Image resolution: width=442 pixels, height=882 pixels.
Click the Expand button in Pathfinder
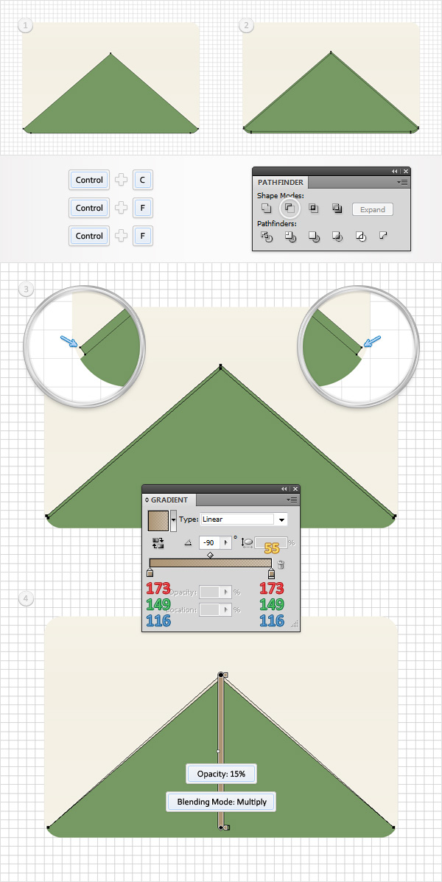coord(373,210)
